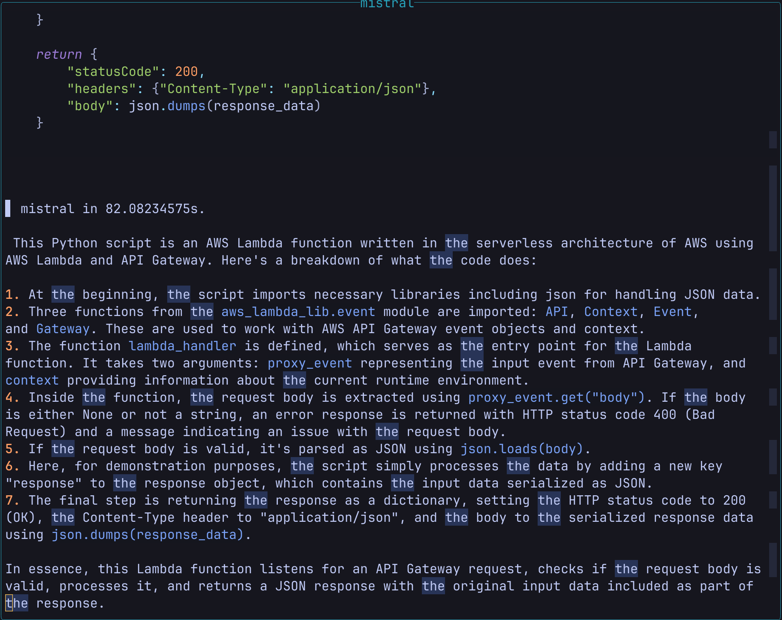The height and width of the screenshot is (620, 782).
Task: Click list number '6.' before 'Here, for demonstration'
Action: [12, 466]
